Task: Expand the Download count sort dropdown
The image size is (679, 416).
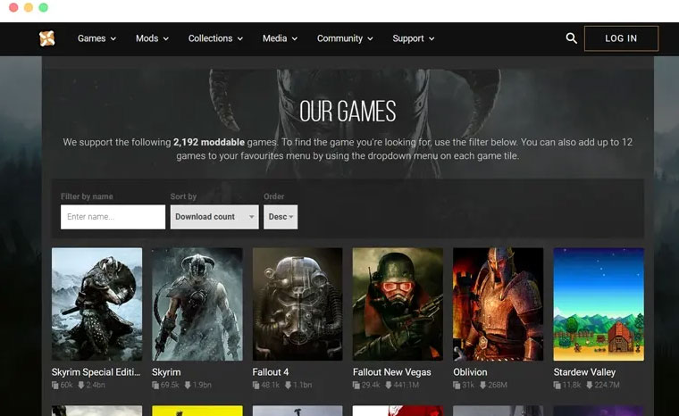Action: (x=214, y=217)
